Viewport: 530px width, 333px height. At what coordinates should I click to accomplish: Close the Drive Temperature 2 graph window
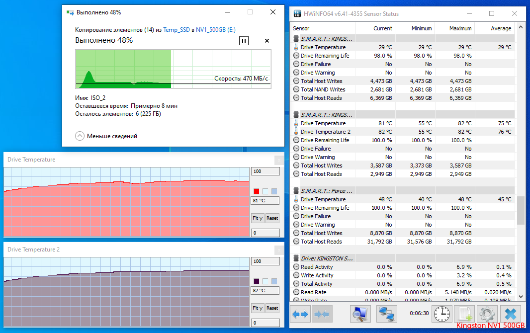pos(279,250)
